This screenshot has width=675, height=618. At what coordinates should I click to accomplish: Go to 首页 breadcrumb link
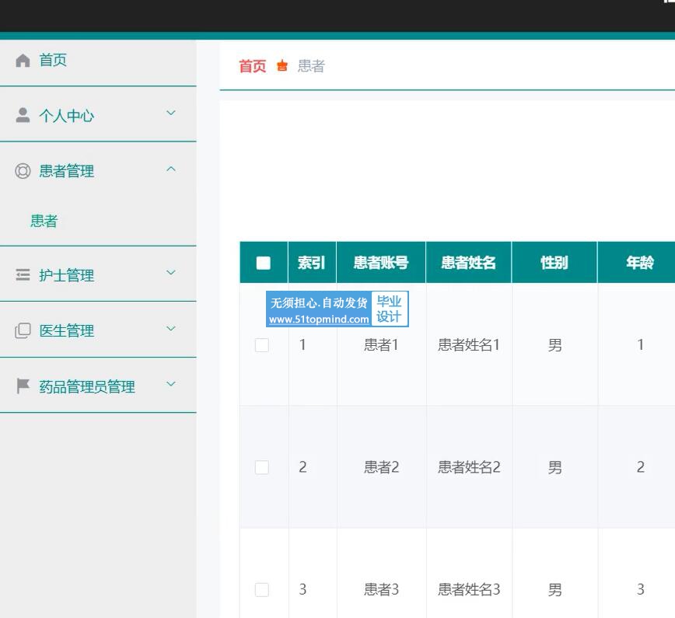click(252, 66)
